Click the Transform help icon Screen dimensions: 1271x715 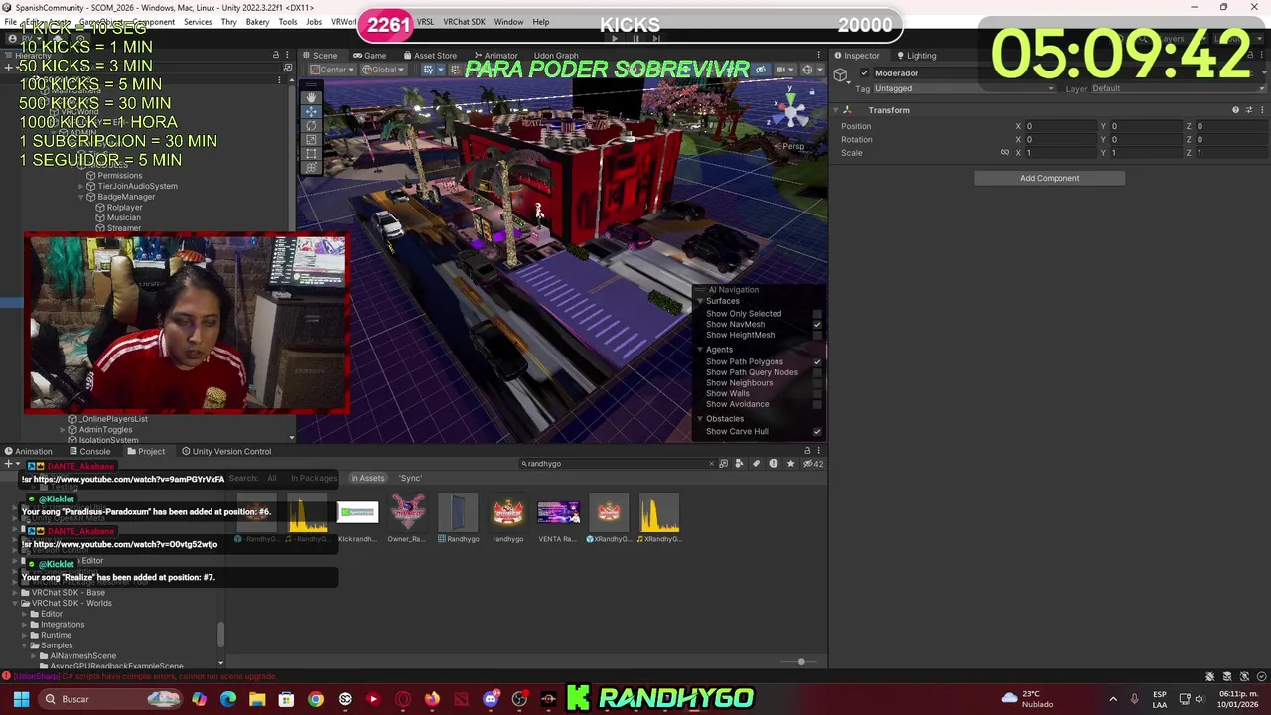pos(1235,110)
